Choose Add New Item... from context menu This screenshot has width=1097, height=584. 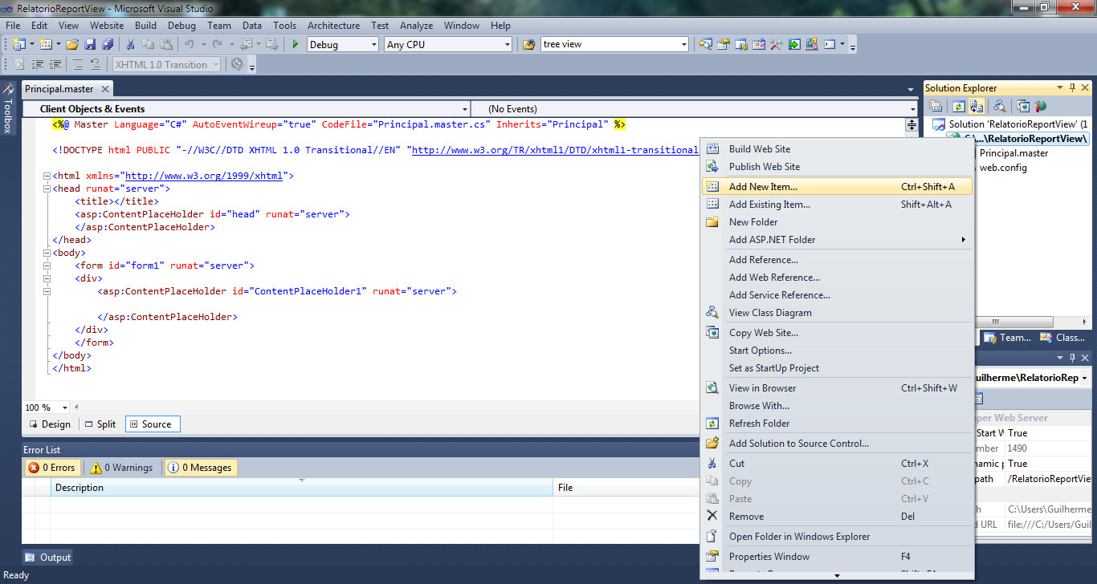[836, 187]
